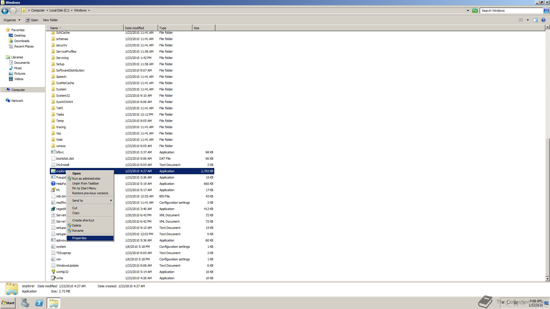Open Downloads in Favorites
Viewport: 550px width, 309px height.
tap(22, 41)
